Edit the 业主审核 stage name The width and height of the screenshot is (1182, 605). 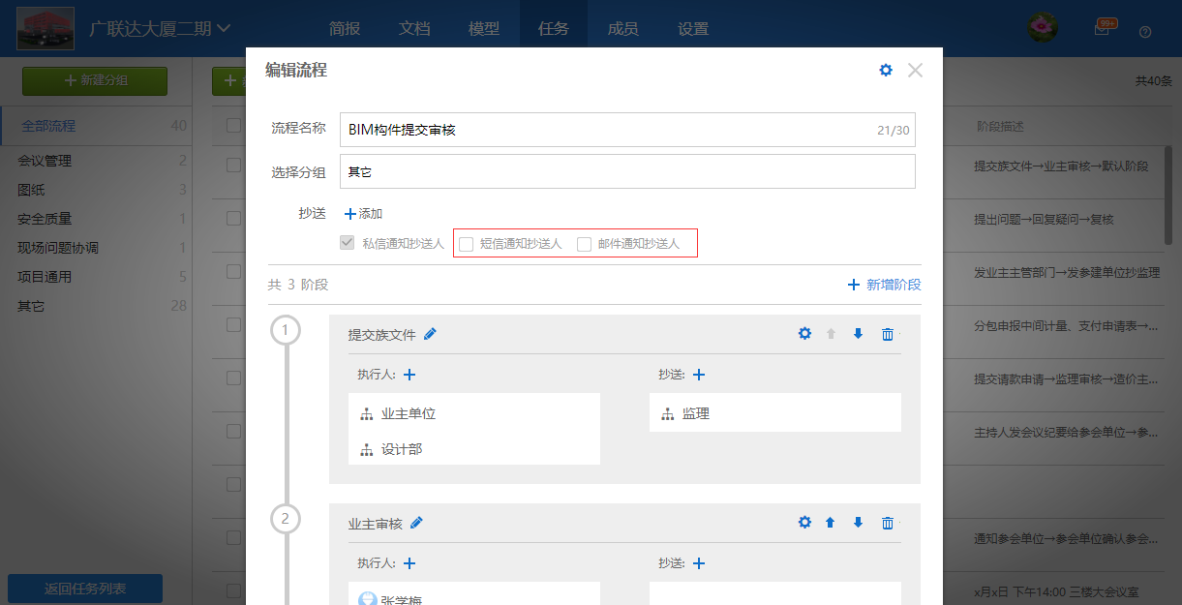417,523
